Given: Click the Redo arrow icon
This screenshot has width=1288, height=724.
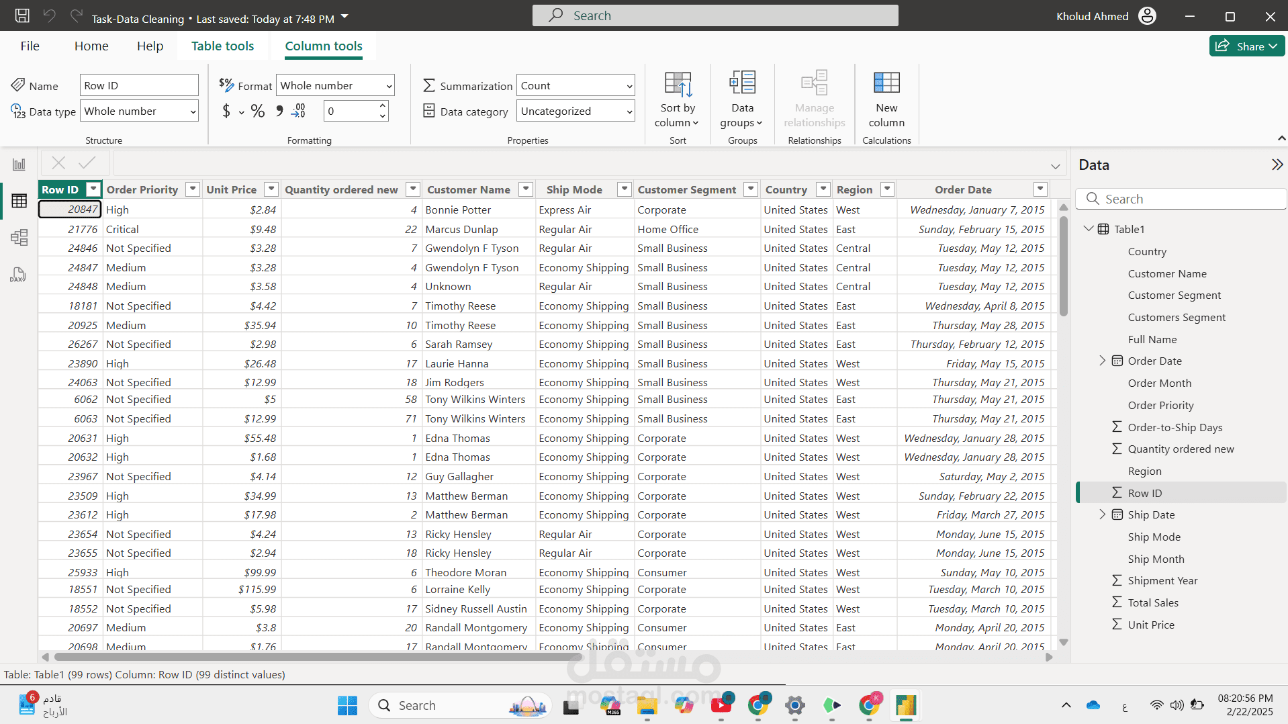Looking at the screenshot, I should (x=77, y=15).
